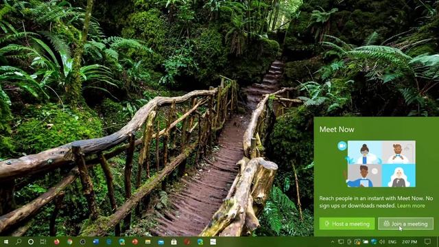Open the dark red app icon after Store
The width and height of the screenshot is (439, 247).
pyautogui.click(x=187, y=242)
